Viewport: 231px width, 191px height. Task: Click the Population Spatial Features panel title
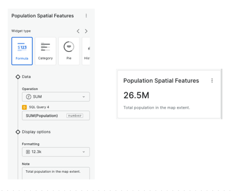tap(42, 16)
